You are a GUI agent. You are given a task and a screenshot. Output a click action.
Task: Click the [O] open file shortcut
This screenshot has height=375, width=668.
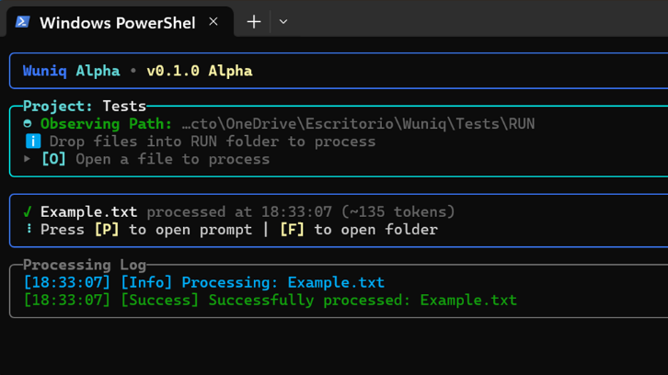53,159
